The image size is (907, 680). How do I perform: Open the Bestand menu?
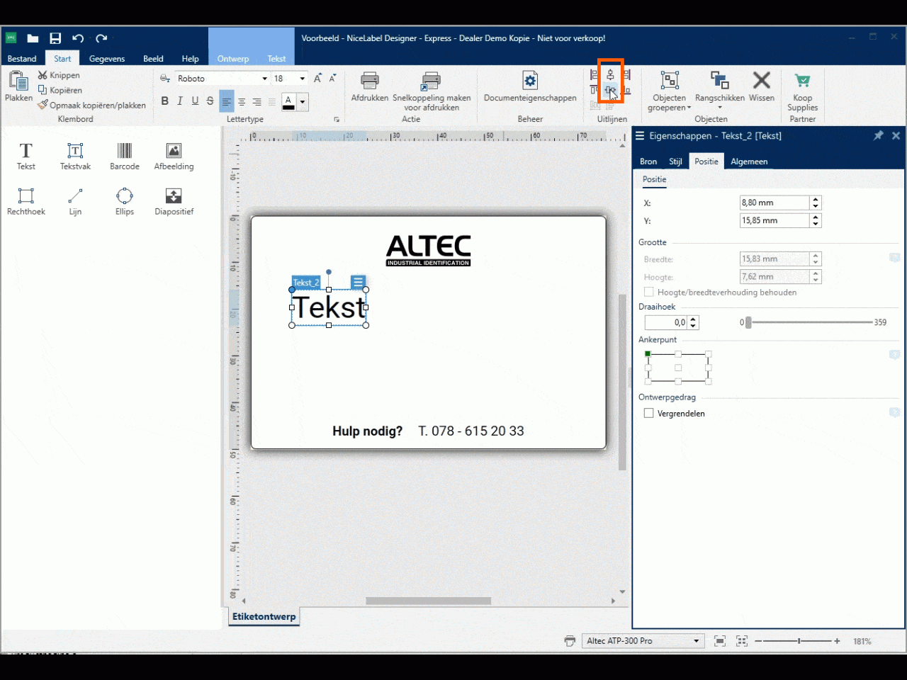(x=22, y=59)
